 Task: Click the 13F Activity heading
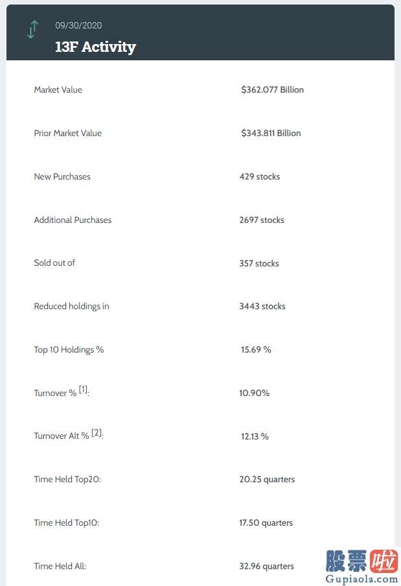click(95, 47)
